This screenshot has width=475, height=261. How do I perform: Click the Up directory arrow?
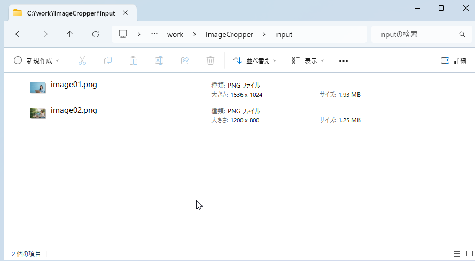tap(70, 34)
